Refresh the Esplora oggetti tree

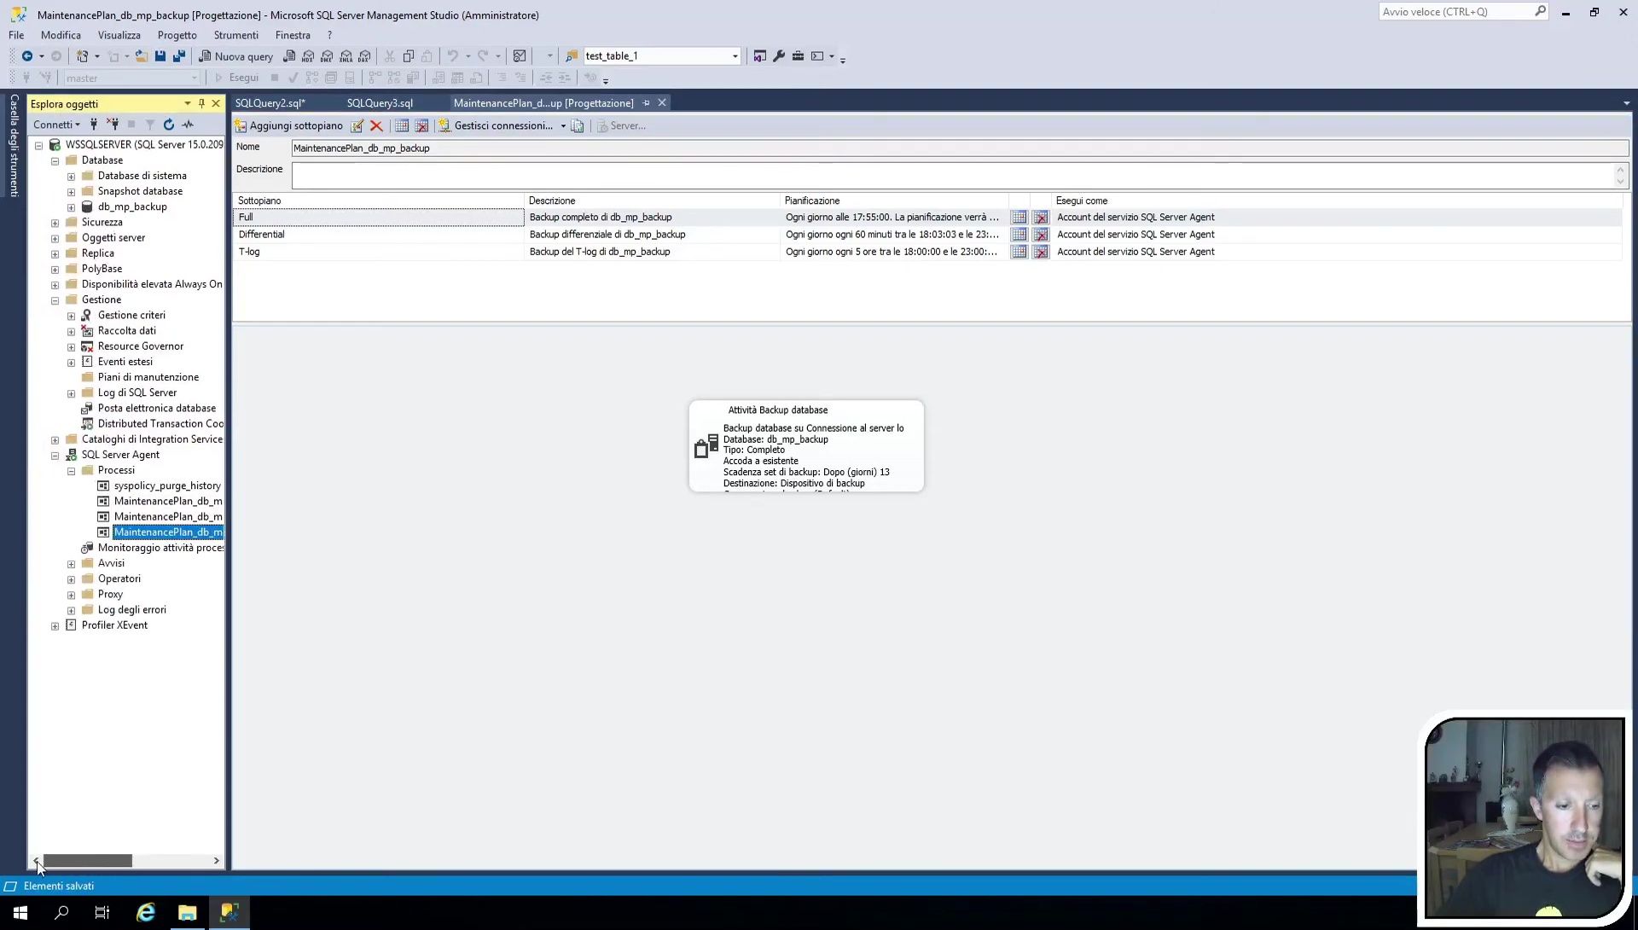click(x=169, y=125)
